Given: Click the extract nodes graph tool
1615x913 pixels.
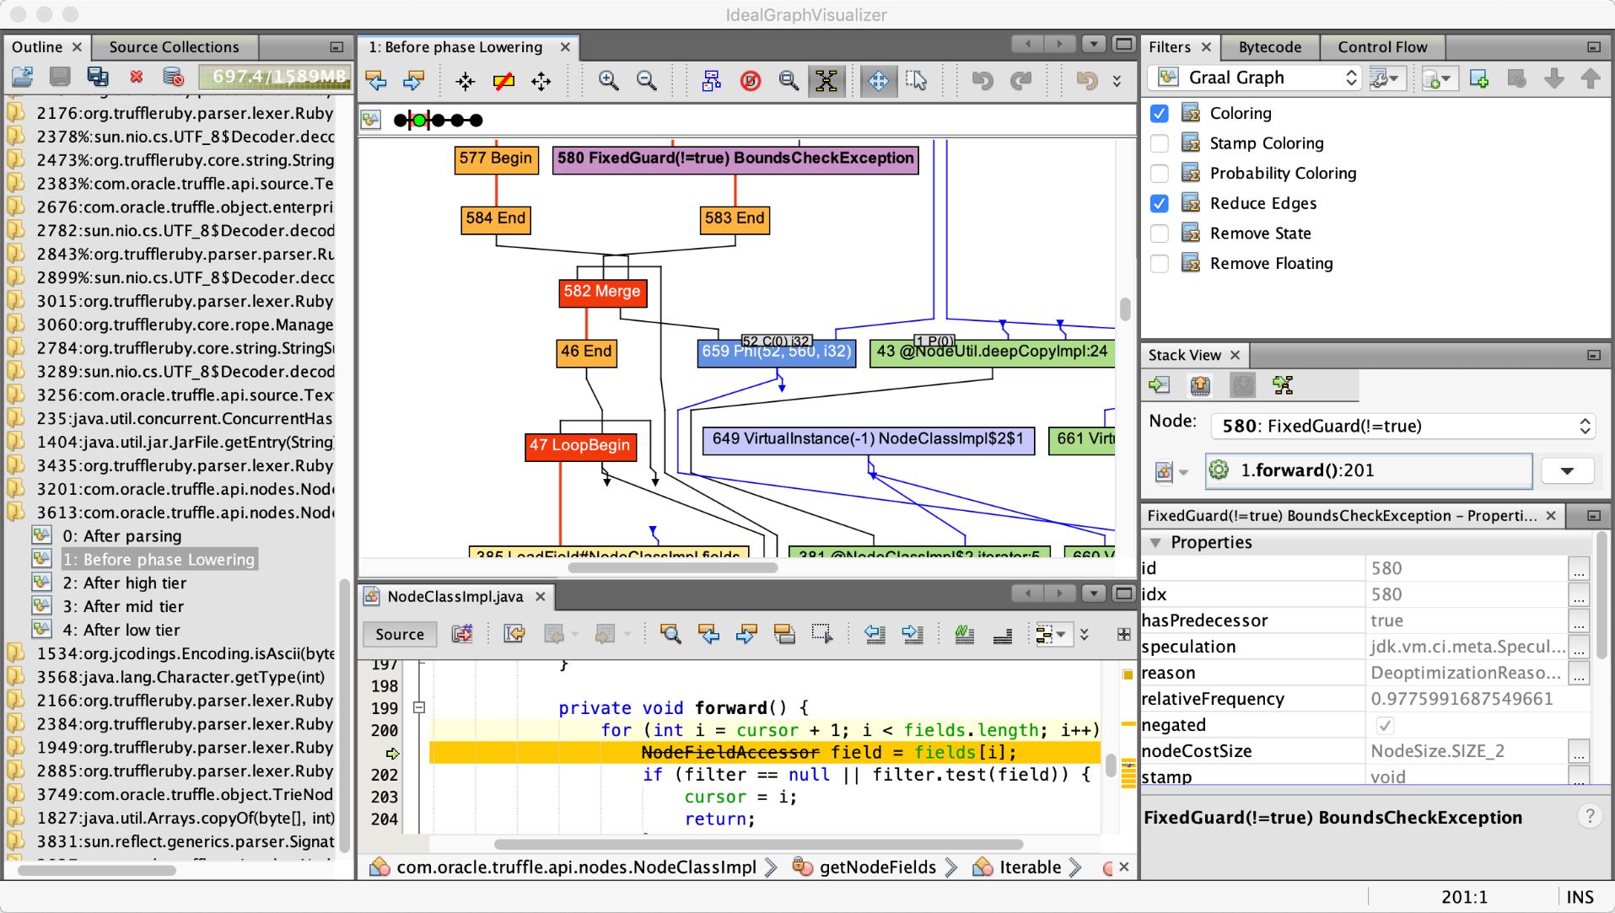Looking at the screenshot, I should point(711,80).
